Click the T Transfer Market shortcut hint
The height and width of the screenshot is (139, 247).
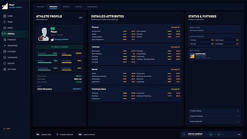coord(65,134)
